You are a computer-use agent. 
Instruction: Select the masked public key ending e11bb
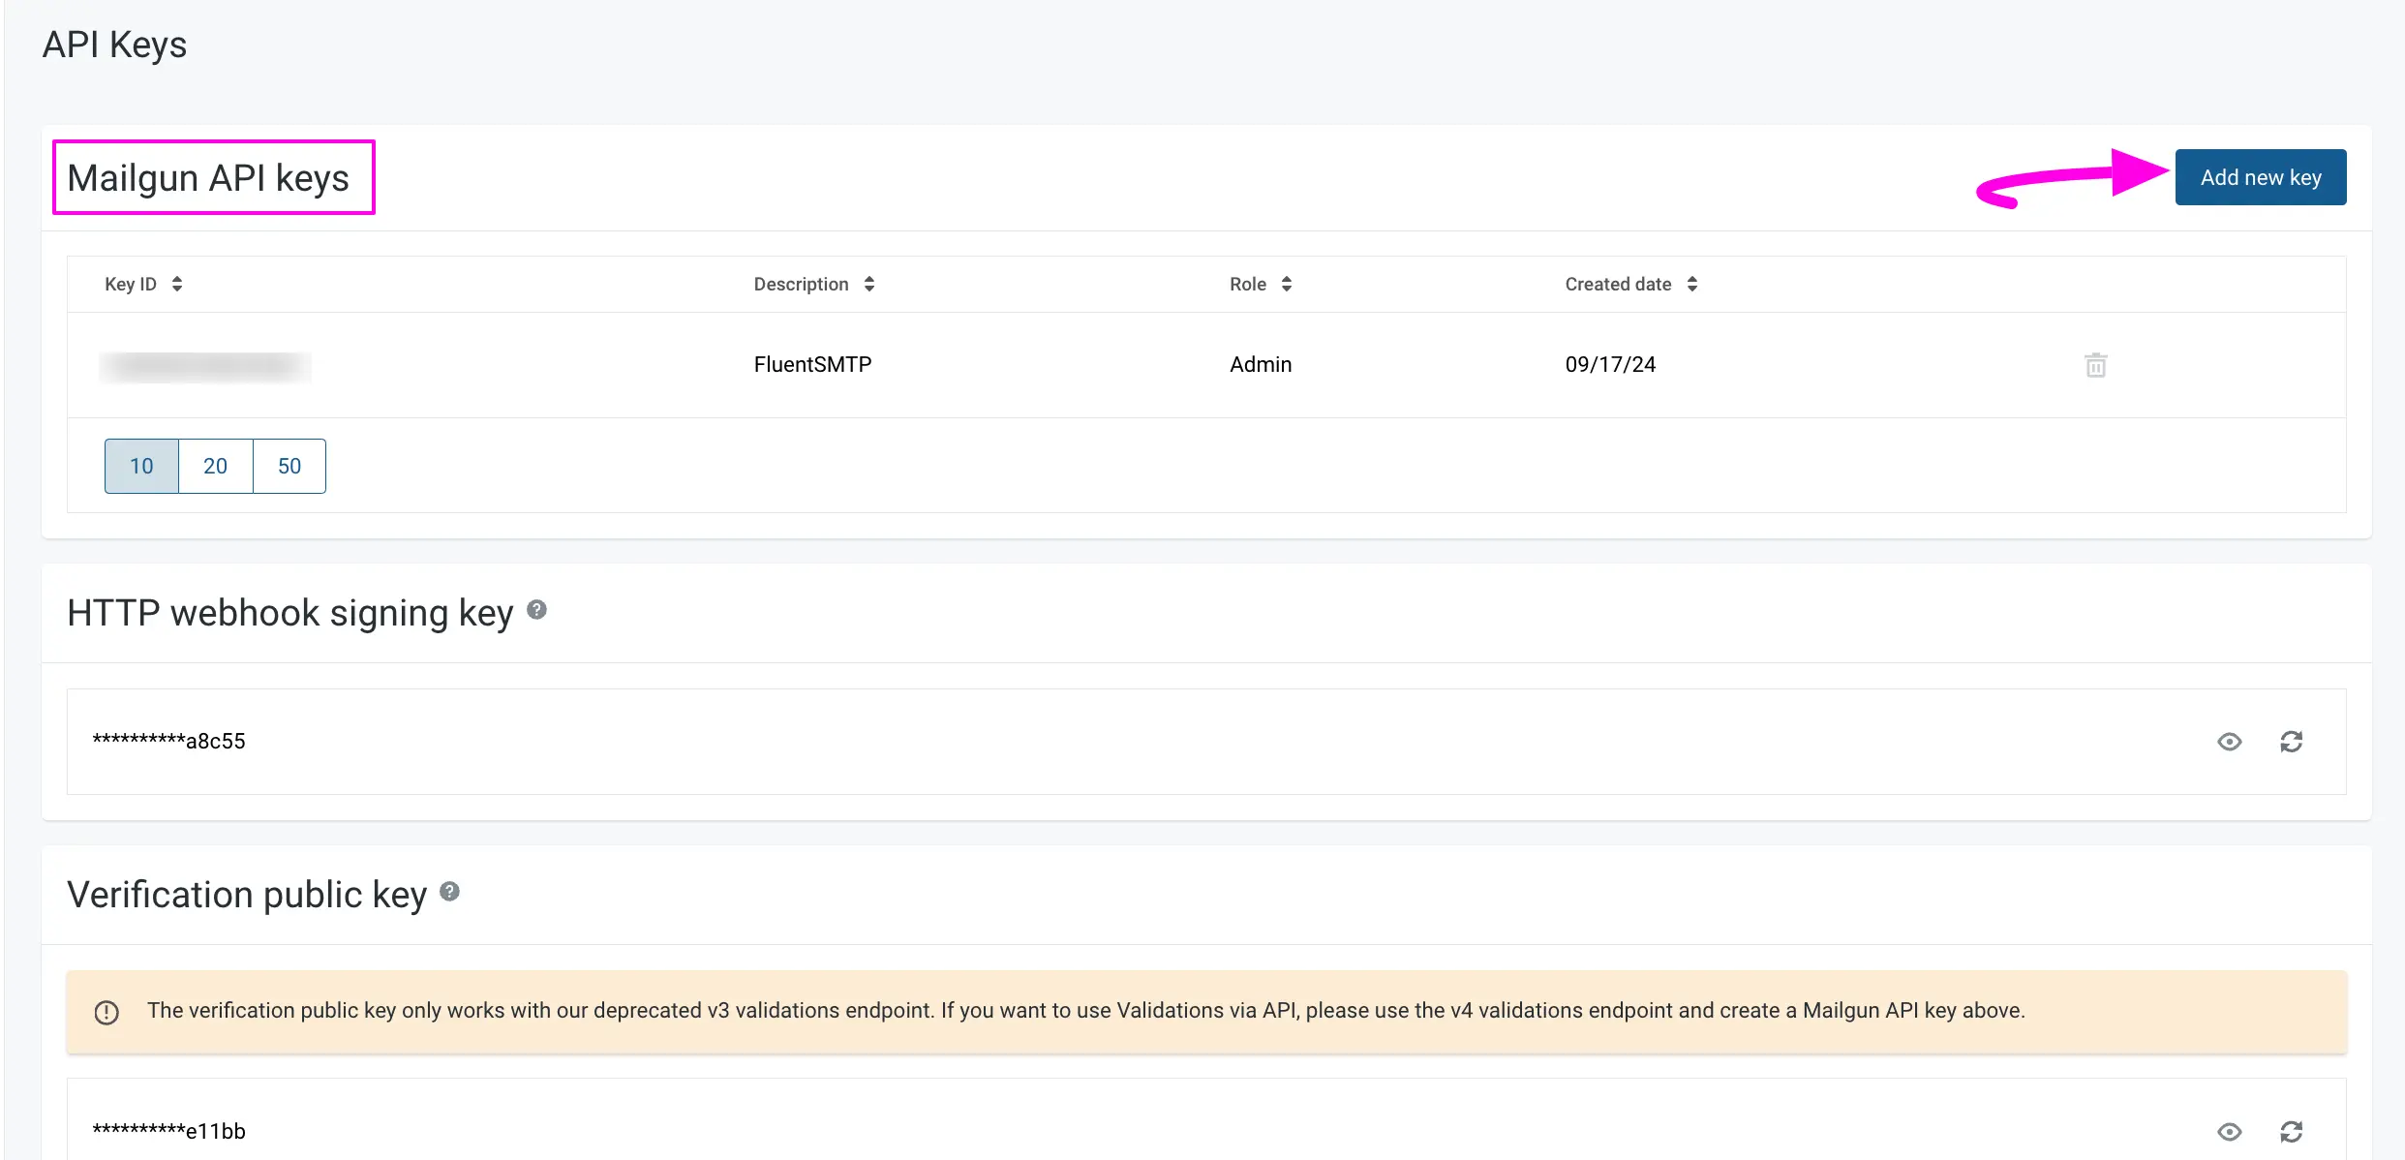(168, 1131)
